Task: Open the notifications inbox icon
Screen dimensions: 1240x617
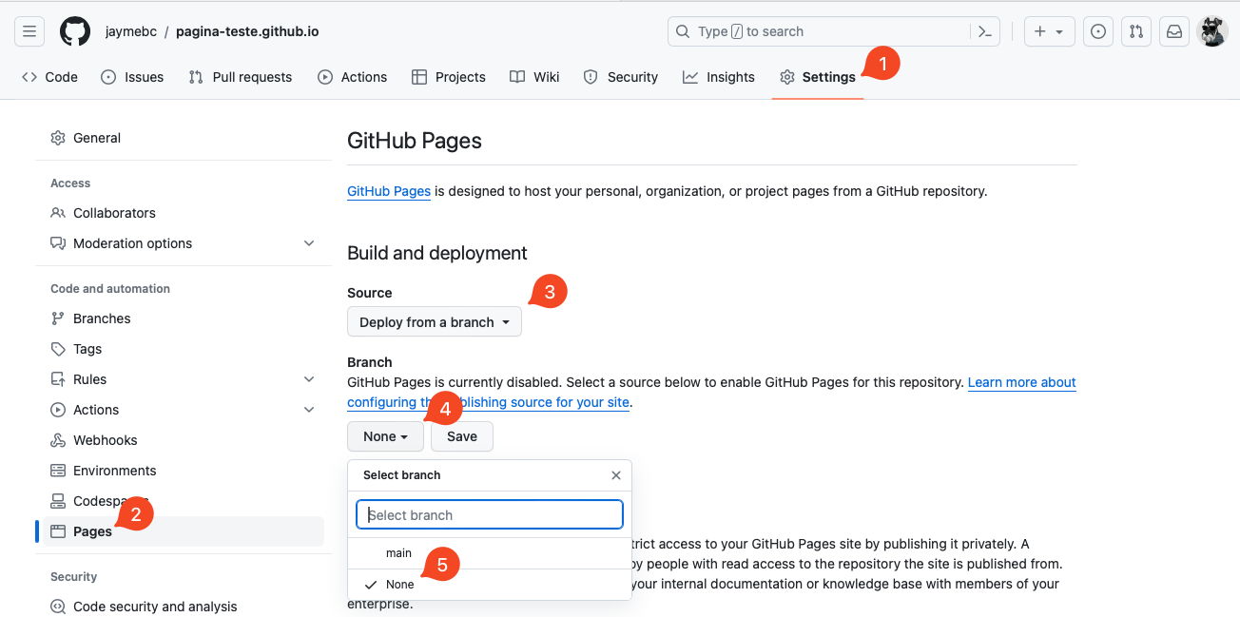Action: pos(1174,31)
